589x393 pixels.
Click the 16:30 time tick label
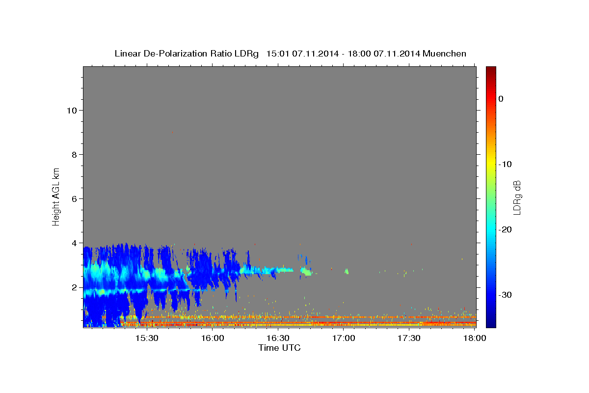coord(278,338)
